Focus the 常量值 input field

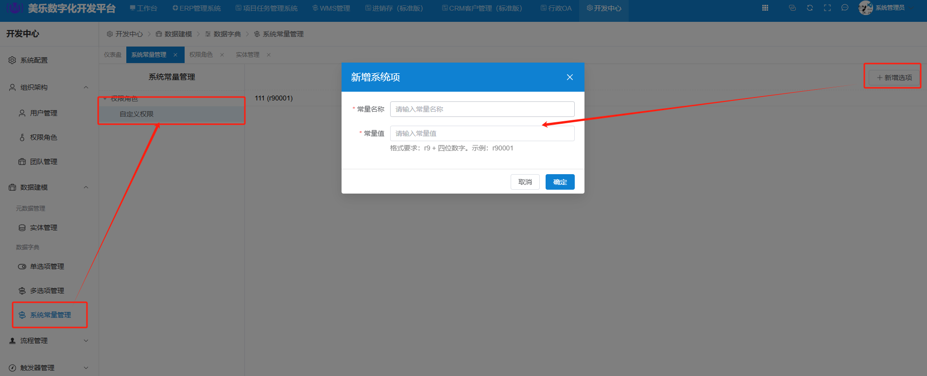click(482, 133)
